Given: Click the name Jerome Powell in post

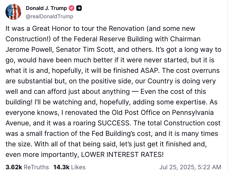Looking at the screenshot, I should pyautogui.click(x=29, y=50).
